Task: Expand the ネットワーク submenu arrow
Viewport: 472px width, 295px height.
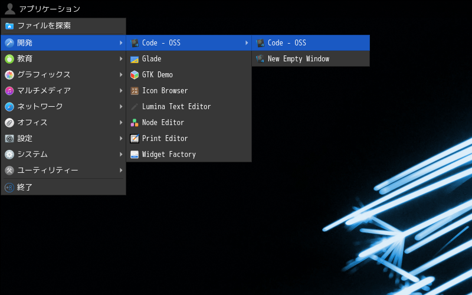Action: [121, 107]
